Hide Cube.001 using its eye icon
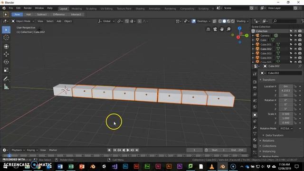Image resolution: width=304 pixels, height=171 pixels. pyautogui.click(x=295, y=44)
